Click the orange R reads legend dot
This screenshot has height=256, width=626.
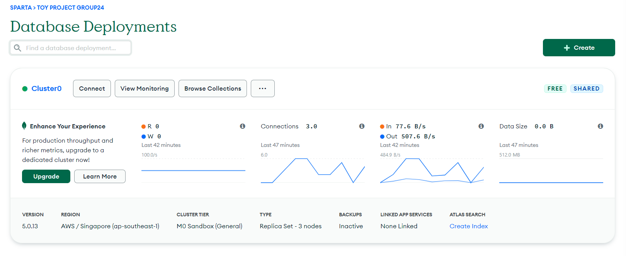tap(144, 126)
